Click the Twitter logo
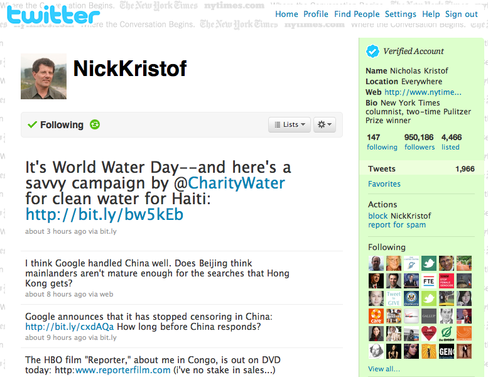This screenshot has width=488, height=377. (53, 15)
